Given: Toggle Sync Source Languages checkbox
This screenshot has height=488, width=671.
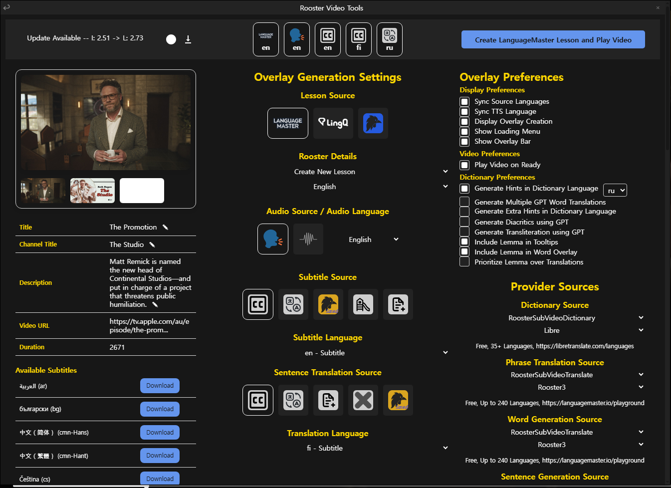Looking at the screenshot, I should (464, 102).
